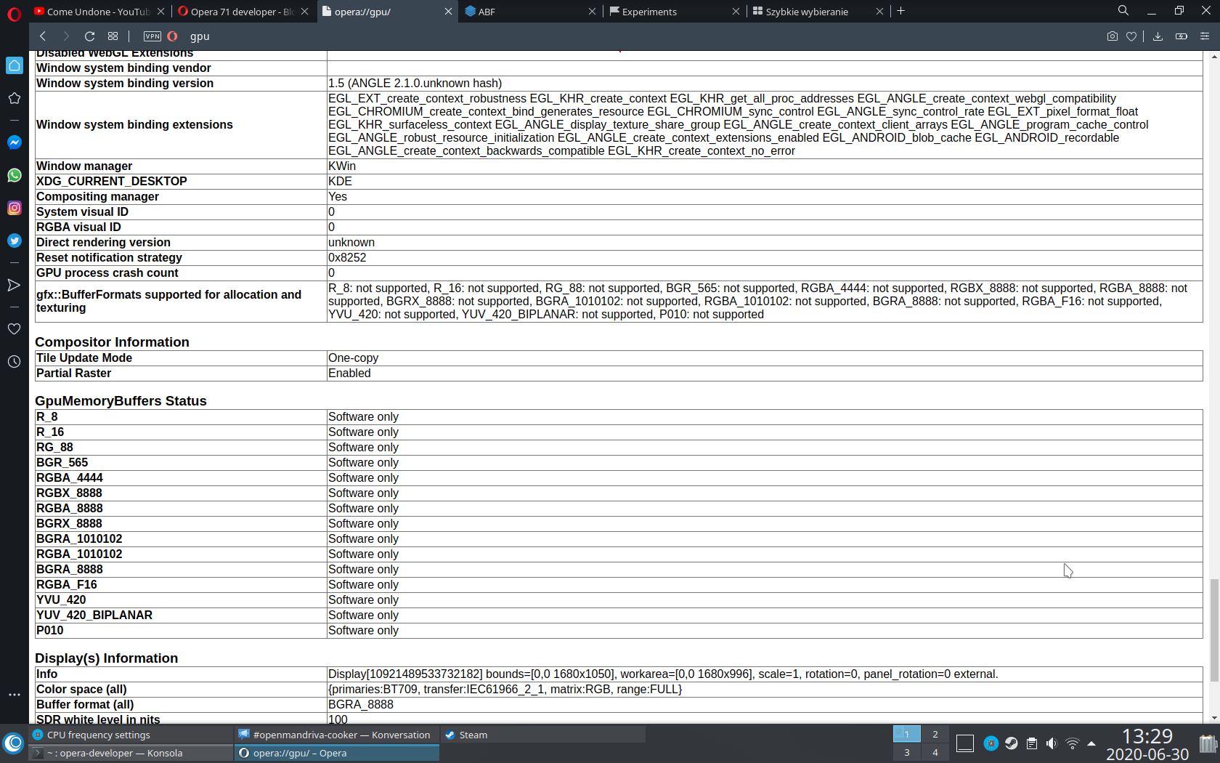Click the GpuMemoryBuffers Status heading
This screenshot has width=1220, height=763.
coord(121,400)
